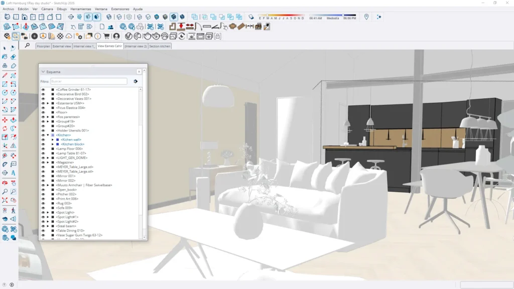Image resolution: width=514 pixels, height=289 pixels.
Task: Collapse the Esquema panel chevron
Action: (x=43, y=72)
